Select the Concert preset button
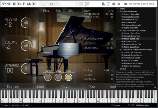Screen dimensions: 158x108 (13, 87)
